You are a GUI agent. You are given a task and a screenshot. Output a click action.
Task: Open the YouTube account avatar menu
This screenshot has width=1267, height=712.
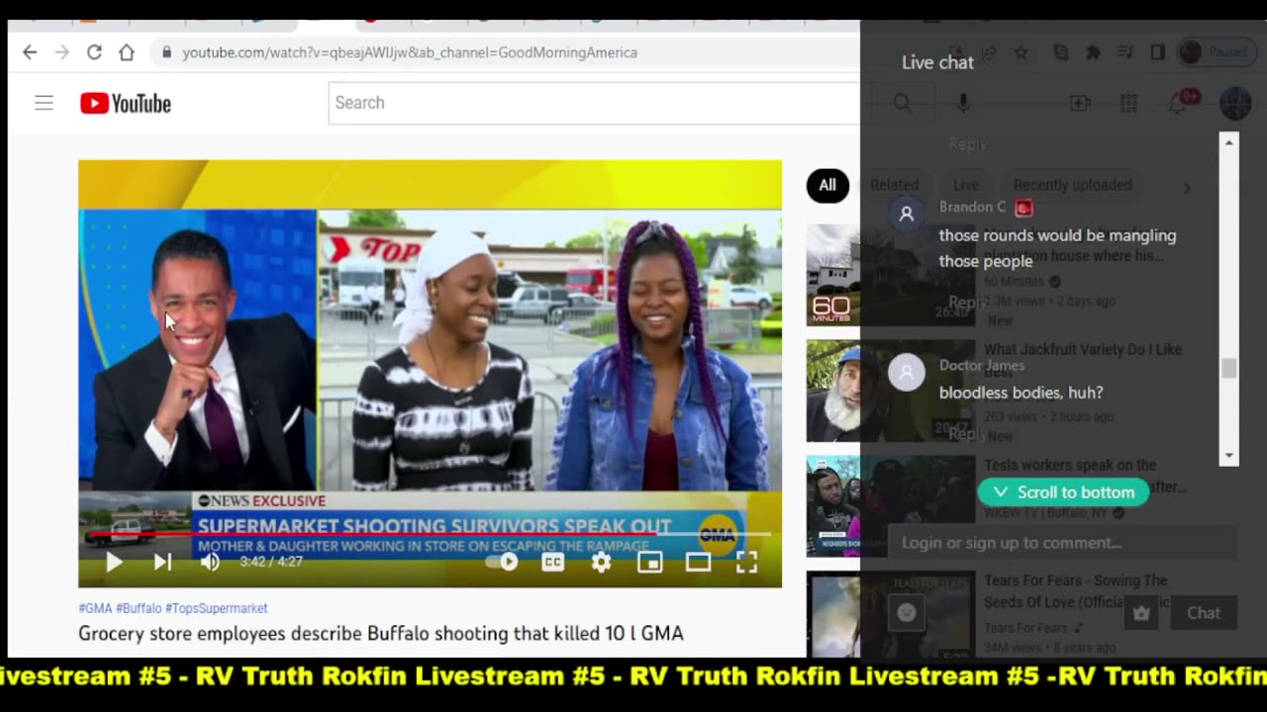pos(1235,103)
